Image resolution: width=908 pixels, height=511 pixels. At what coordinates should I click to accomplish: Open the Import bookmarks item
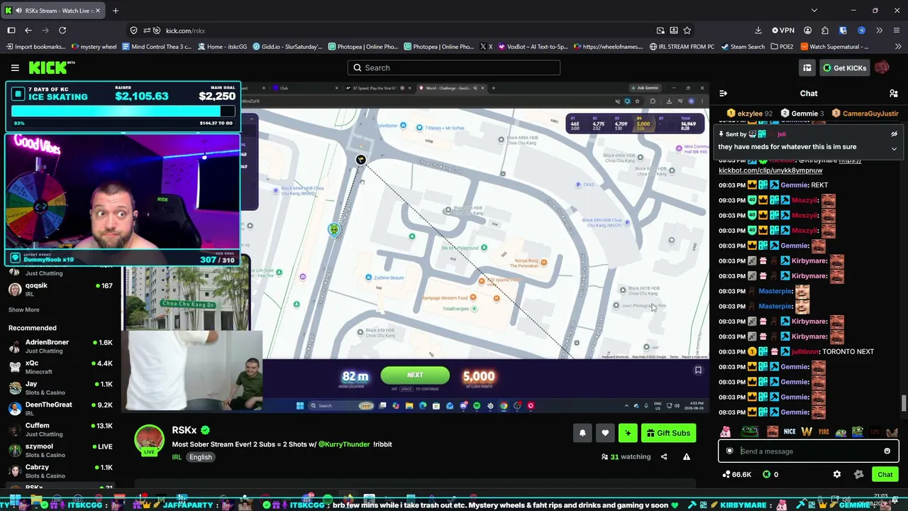click(35, 47)
